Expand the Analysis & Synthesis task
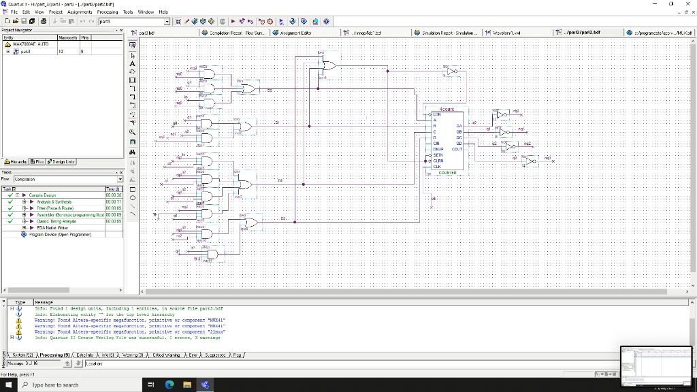697x392 pixels. point(25,201)
